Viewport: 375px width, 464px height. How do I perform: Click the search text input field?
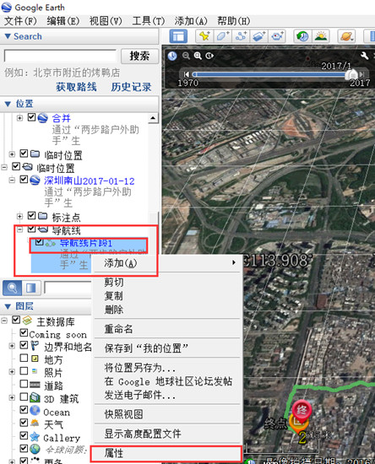60,56
